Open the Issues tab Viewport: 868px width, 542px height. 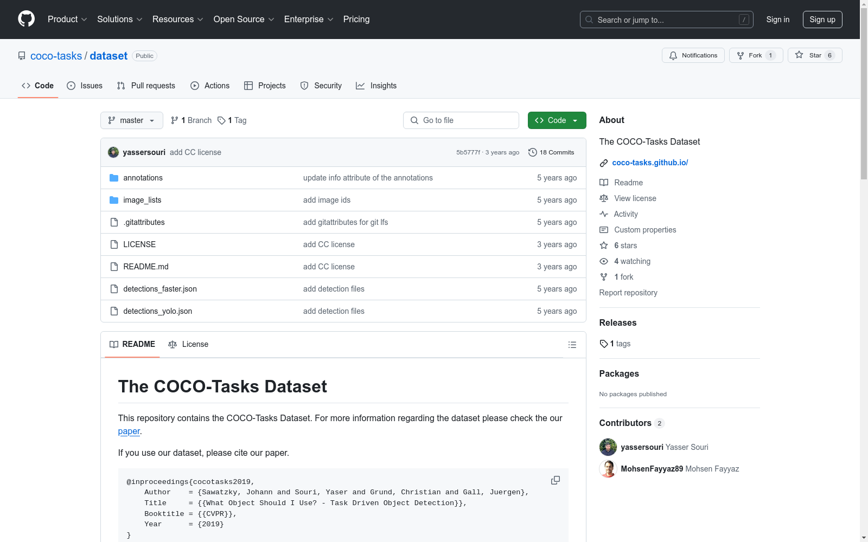(x=85, y=86)
